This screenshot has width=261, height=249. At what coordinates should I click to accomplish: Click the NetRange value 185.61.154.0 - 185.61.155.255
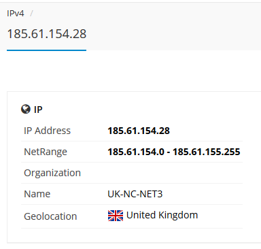click(174, 152)
